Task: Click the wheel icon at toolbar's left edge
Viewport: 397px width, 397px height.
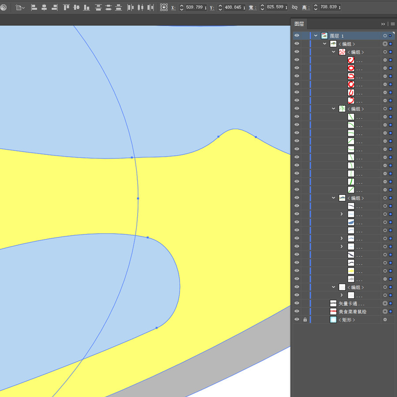Action: [3, 7]
